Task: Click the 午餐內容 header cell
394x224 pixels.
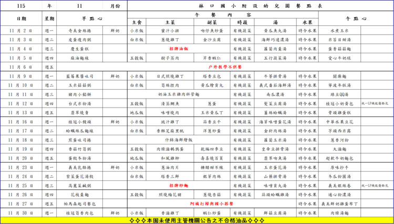Action: [x=223, y=15]
